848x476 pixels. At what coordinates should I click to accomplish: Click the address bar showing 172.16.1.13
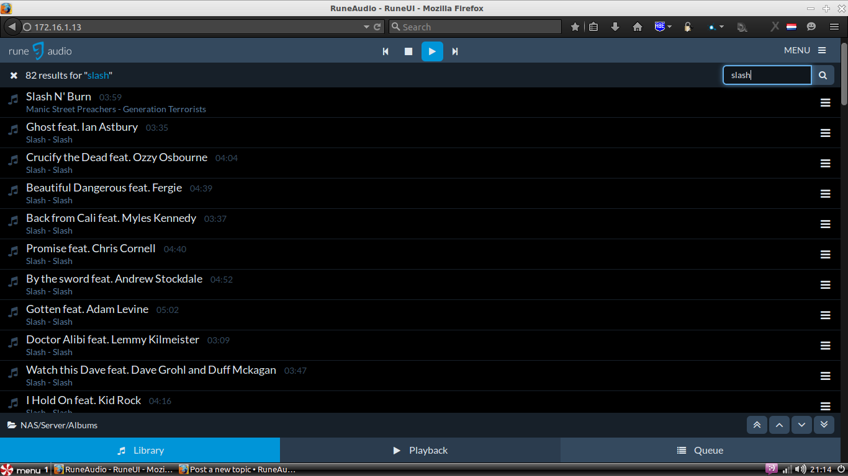point(192,27)
